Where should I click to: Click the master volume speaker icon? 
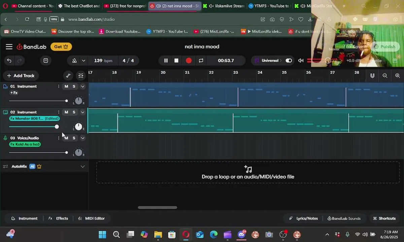tap(301, 61)
